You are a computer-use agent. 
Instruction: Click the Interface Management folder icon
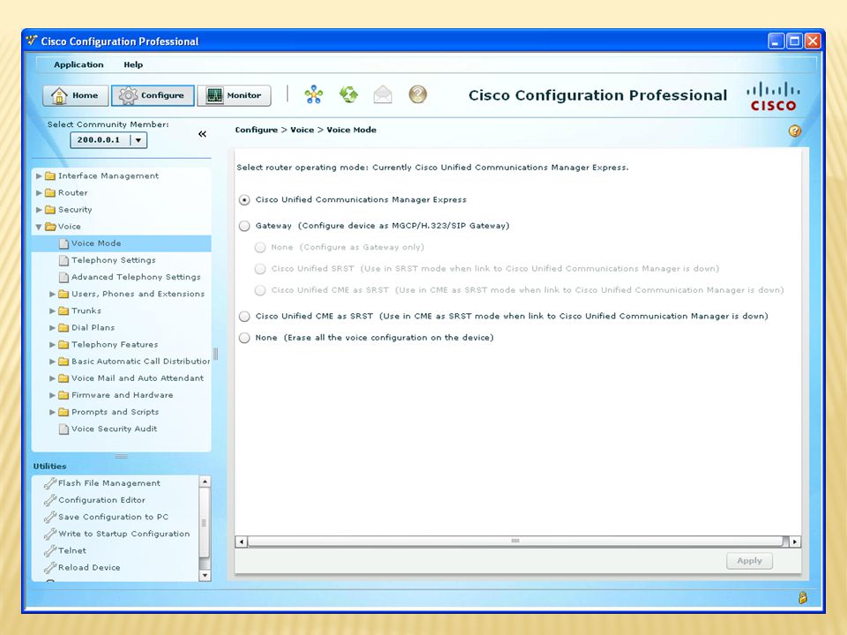[x=50, y=176]
